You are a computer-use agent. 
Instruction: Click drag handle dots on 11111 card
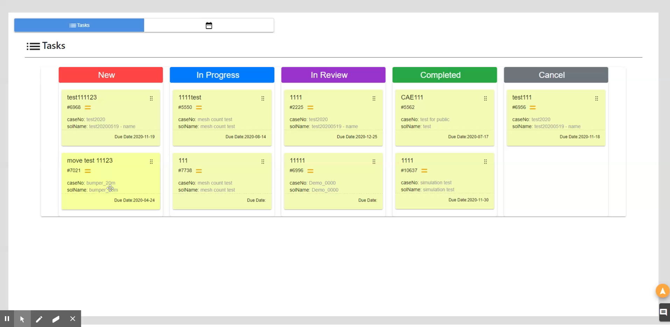(374, 162)
